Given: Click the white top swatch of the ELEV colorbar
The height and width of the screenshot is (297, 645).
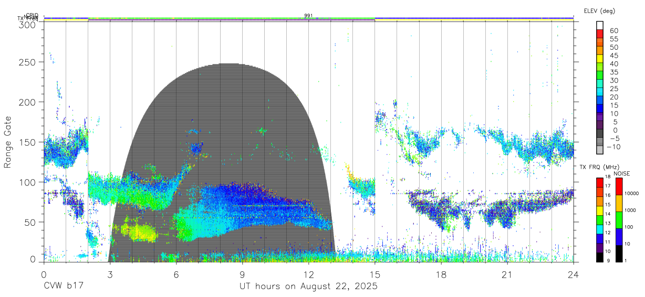Looking at the screenshot, I should pyautogui.click(x=600, y=25).
